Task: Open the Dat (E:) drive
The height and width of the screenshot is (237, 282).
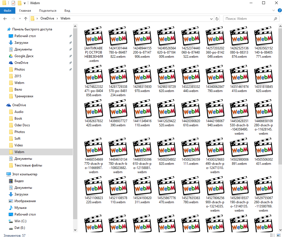Action: 20,228
